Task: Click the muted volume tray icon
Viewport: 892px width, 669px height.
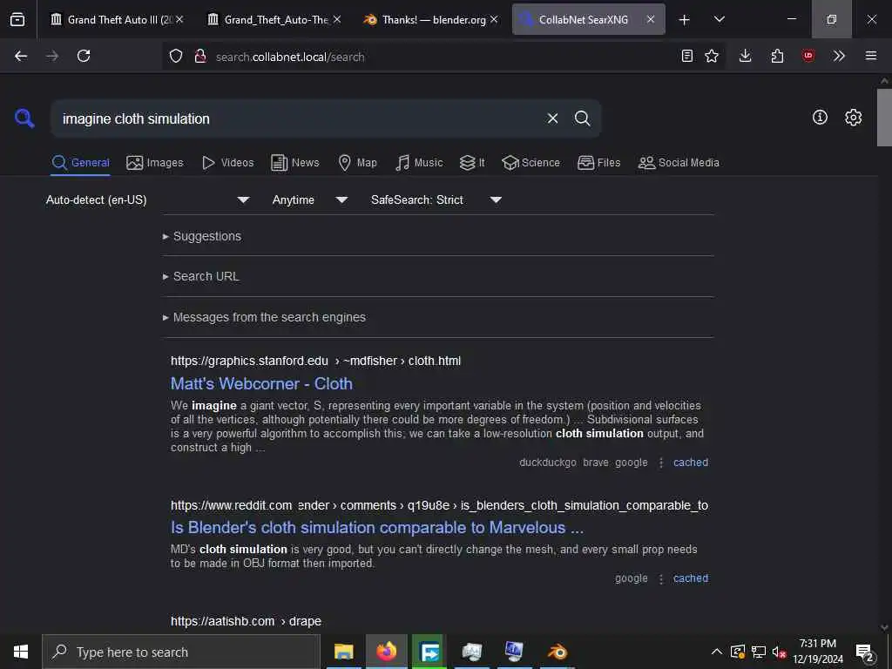Action: pos(779,652)
